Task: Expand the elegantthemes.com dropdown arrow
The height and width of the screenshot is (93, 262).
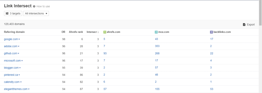Action: 29,89
